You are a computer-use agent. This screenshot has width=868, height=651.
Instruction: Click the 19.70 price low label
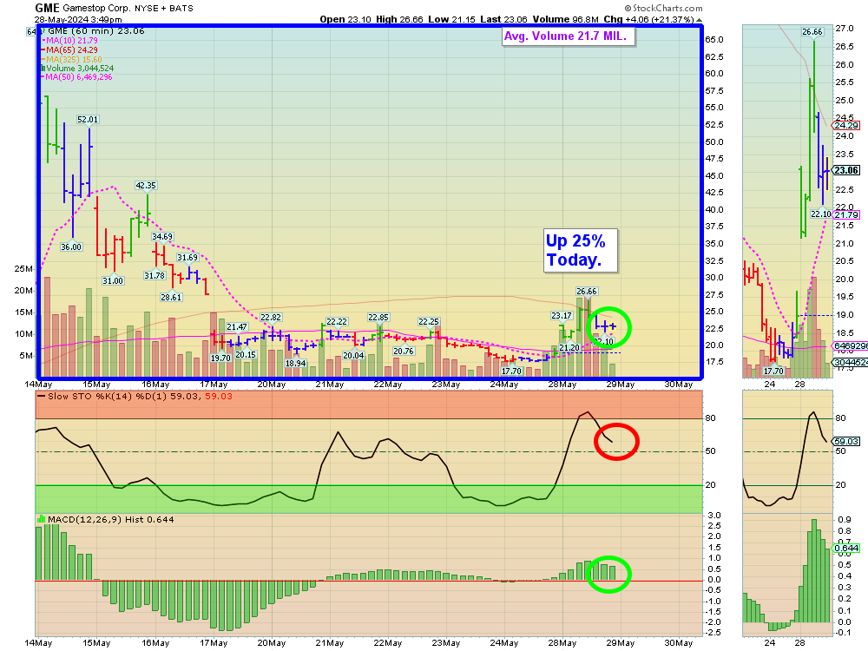pos(220,358)
